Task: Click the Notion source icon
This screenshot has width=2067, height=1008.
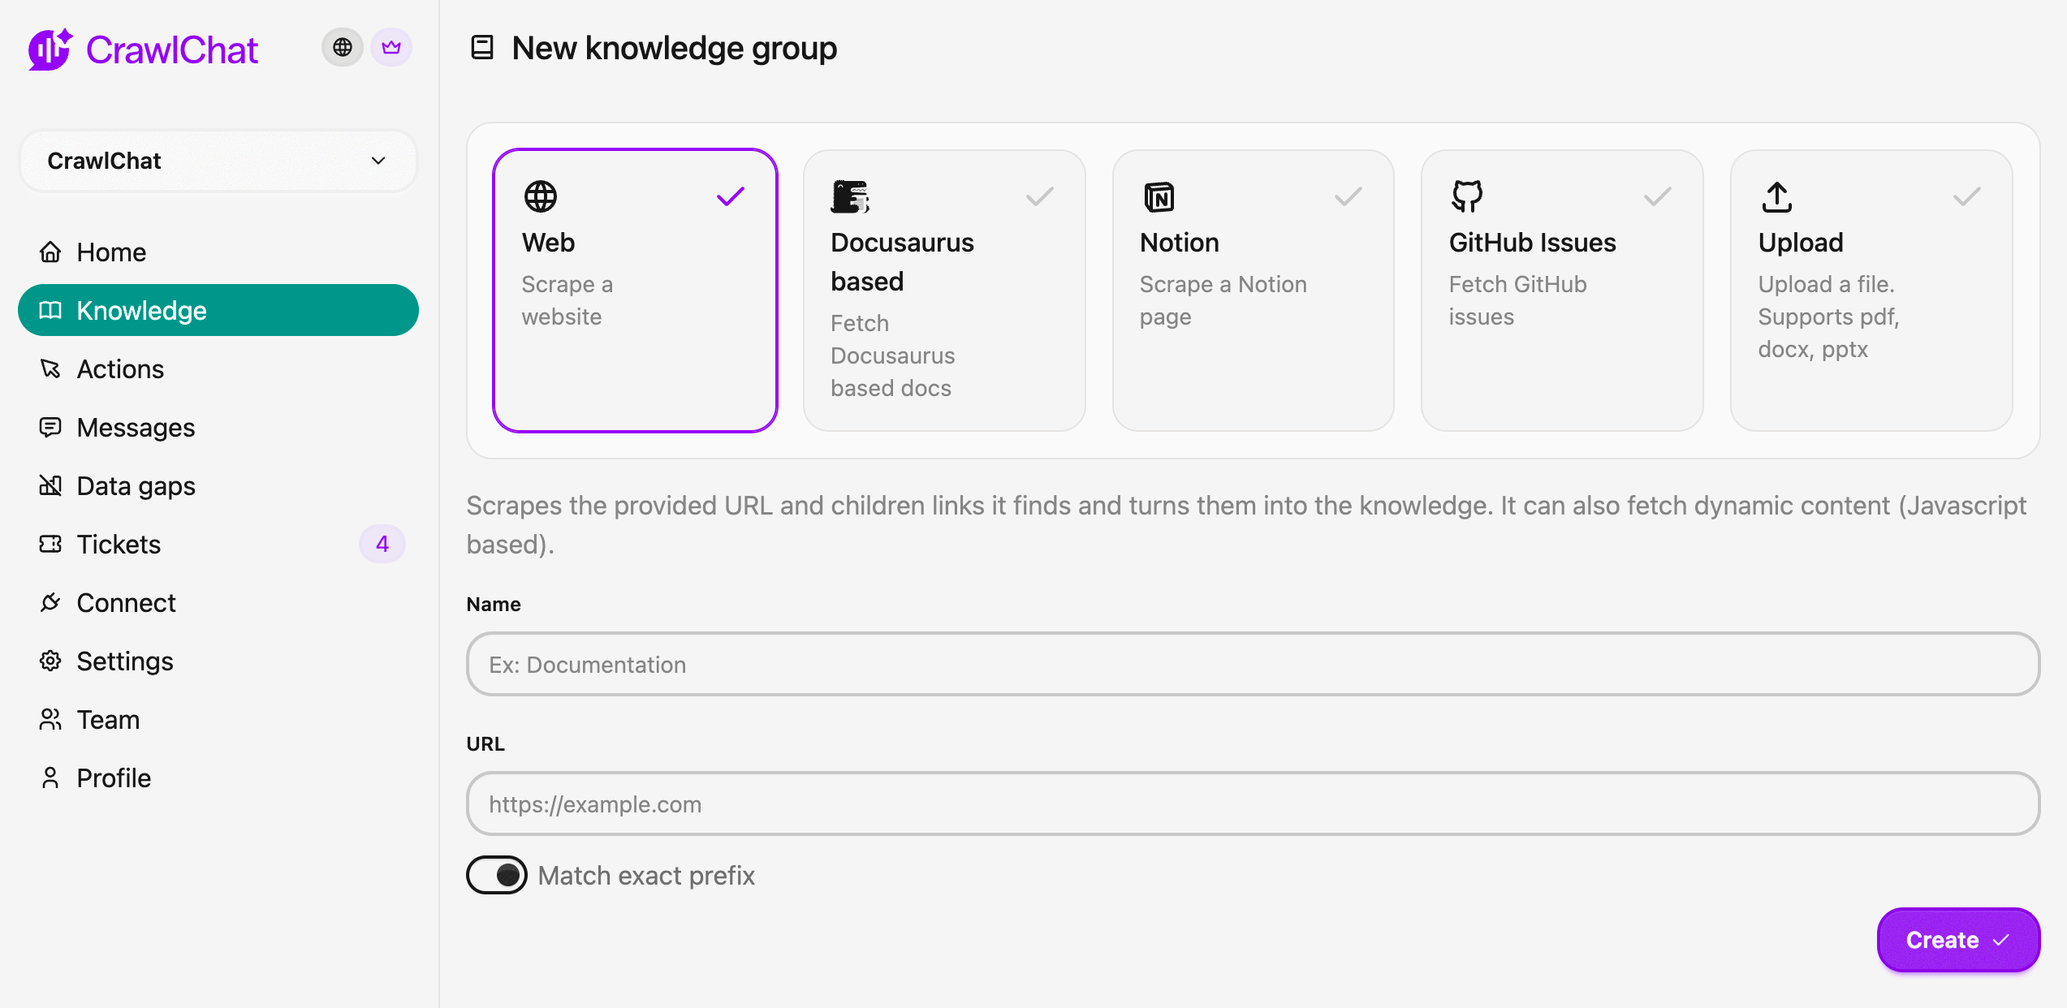Action: click(1159, 196)
